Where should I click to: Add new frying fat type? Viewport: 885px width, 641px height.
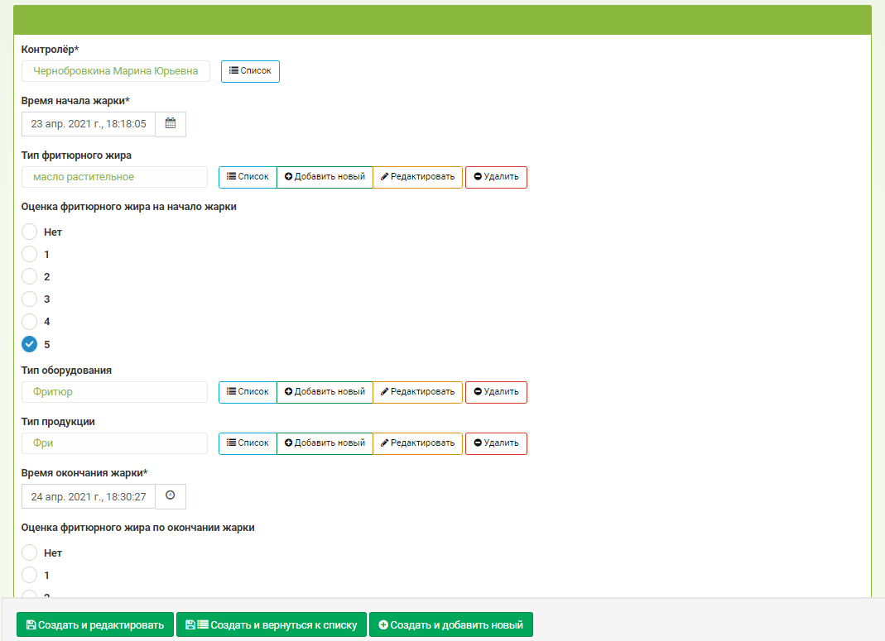point(325,177)
